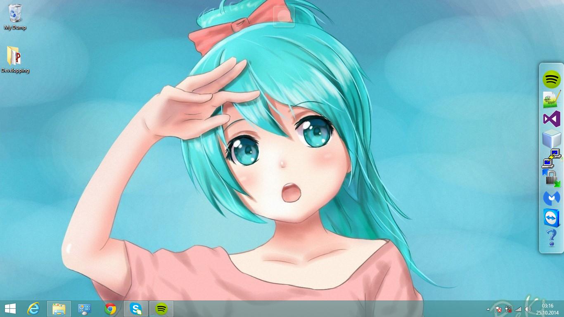Open the volume speaker control

pyautogui.click(x=528, y=309)
